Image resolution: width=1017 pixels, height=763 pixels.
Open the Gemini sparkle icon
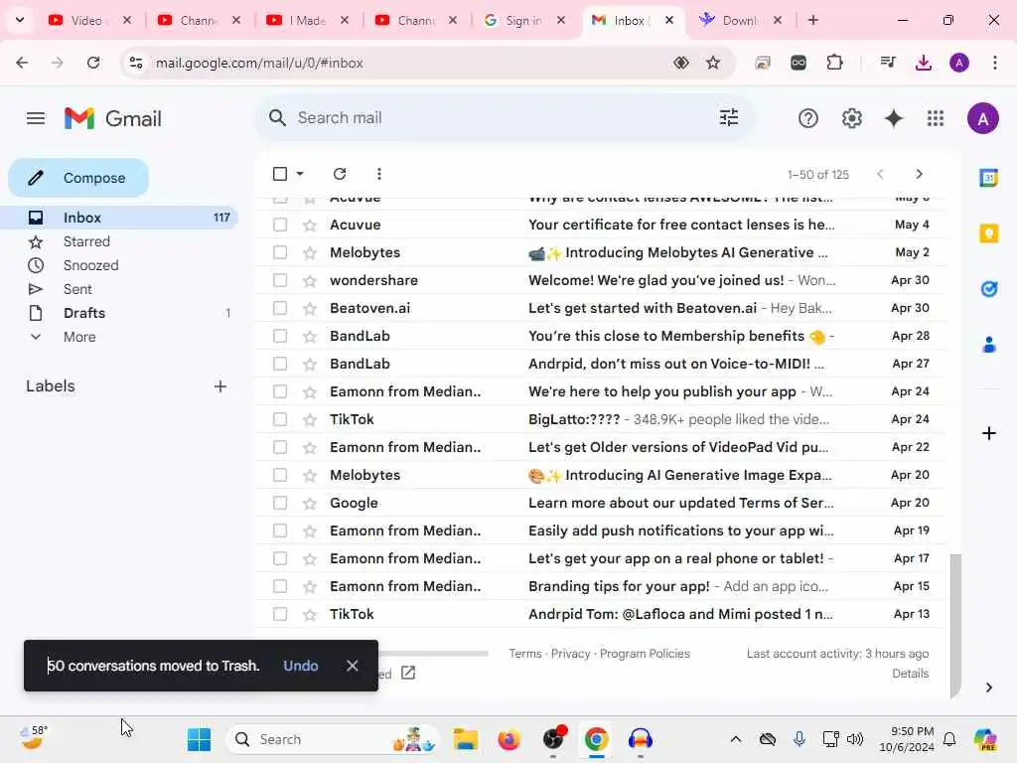(x=893, y=118)
